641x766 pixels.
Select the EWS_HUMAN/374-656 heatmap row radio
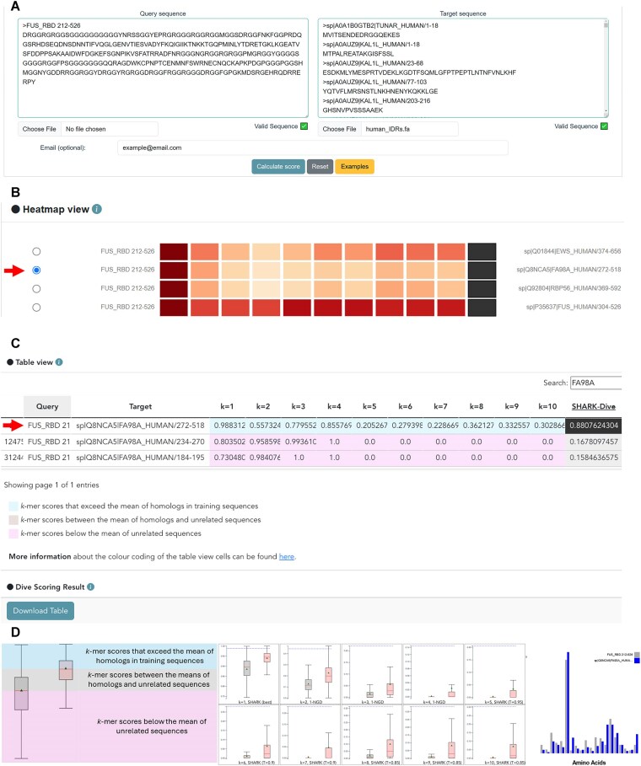pos(36,252)
